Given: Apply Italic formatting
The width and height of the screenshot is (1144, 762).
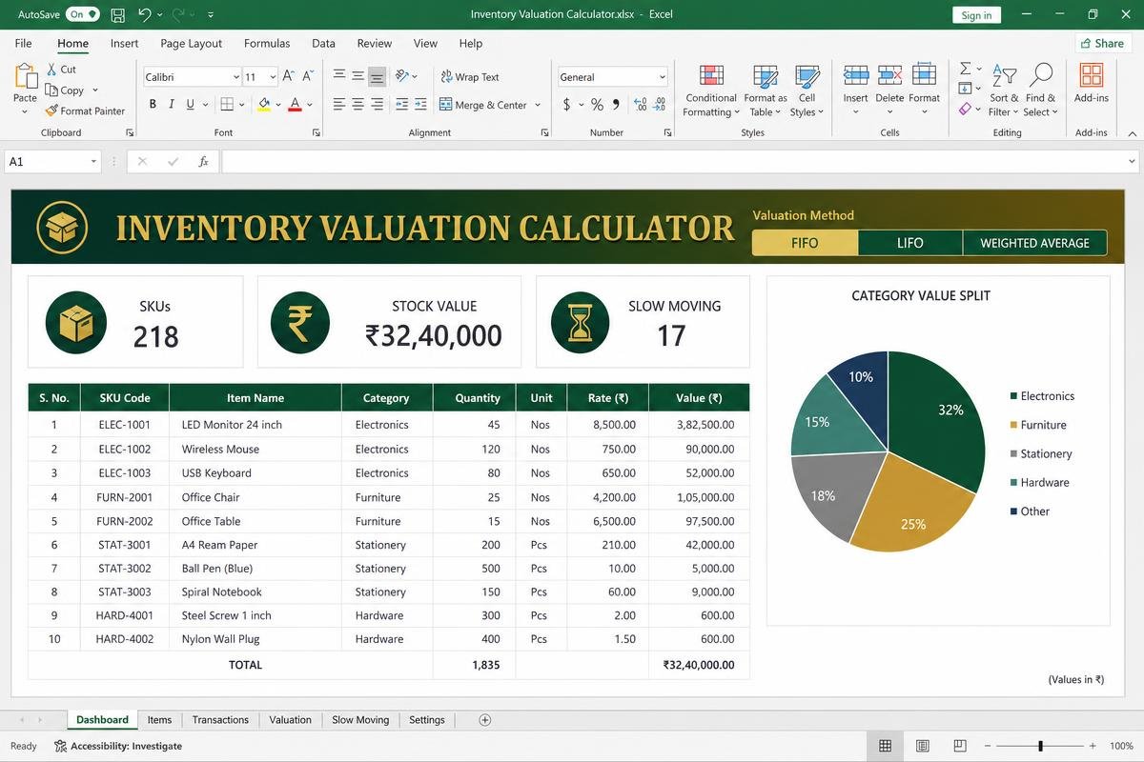Looking at the screenshot, I should (x=172, y=105).
